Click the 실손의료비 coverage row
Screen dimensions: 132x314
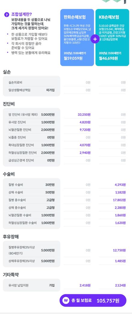tap(32, 82)
